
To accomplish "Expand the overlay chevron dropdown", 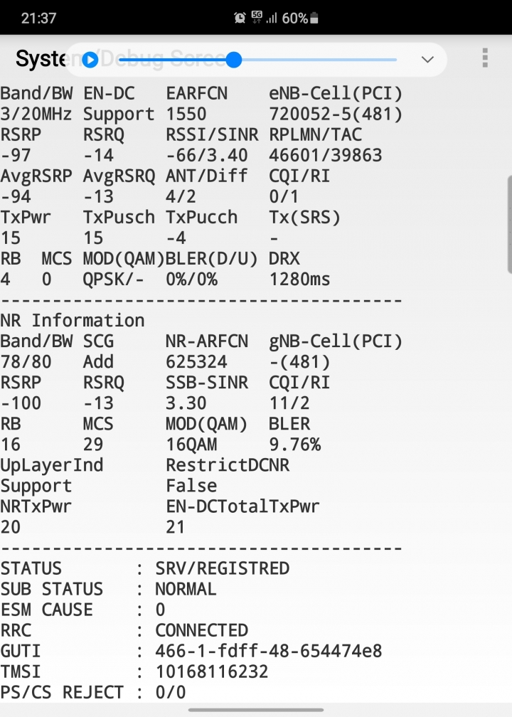I will 427,60.
